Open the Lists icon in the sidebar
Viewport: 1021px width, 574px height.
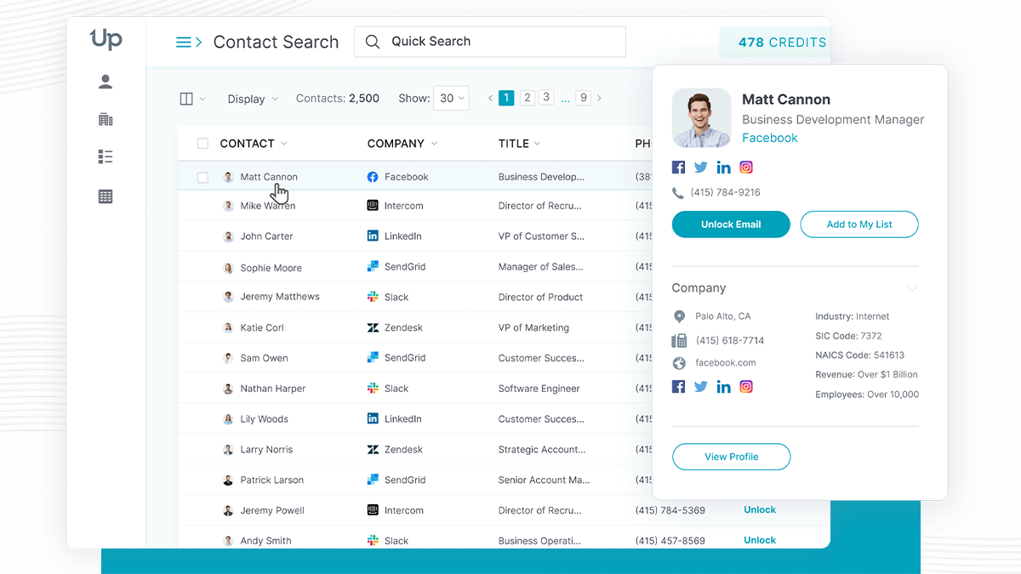click(x=106, y=156)
